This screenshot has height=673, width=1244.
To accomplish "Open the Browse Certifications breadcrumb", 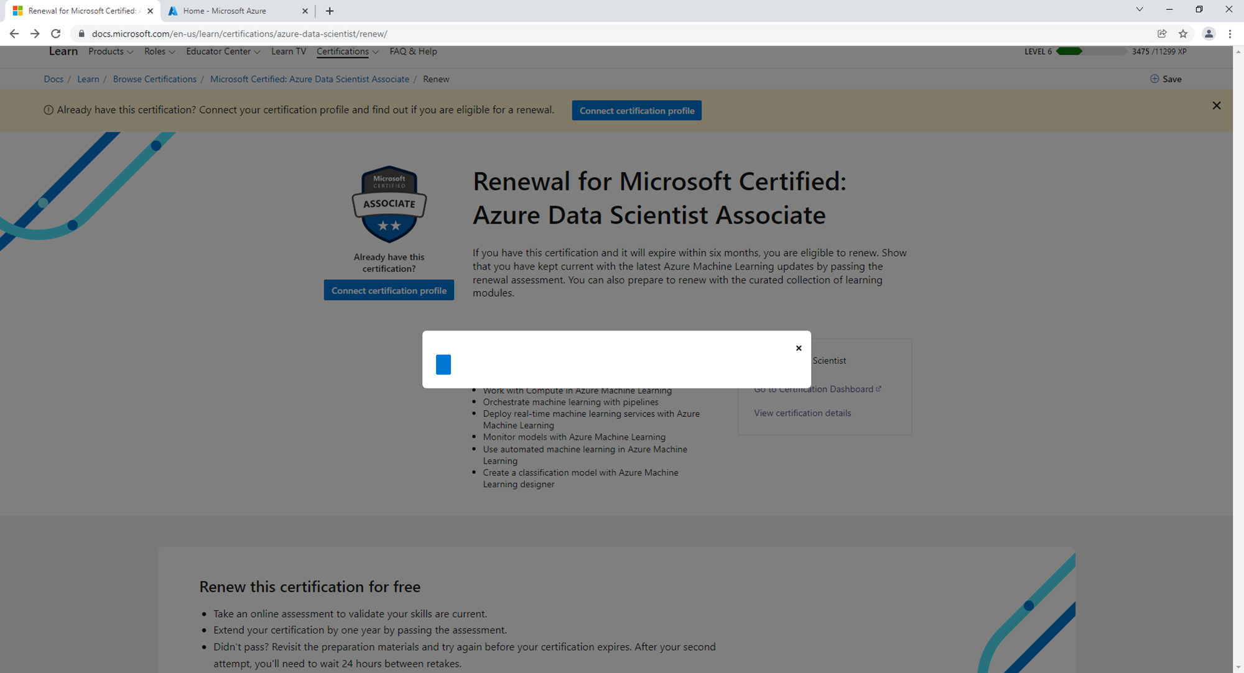I will click(x=155, y=79).
